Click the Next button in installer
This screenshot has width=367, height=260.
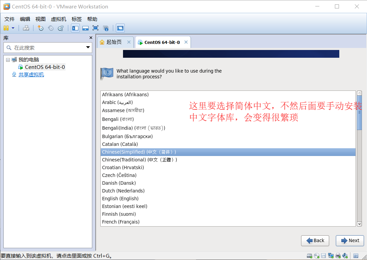pos(350,241)
